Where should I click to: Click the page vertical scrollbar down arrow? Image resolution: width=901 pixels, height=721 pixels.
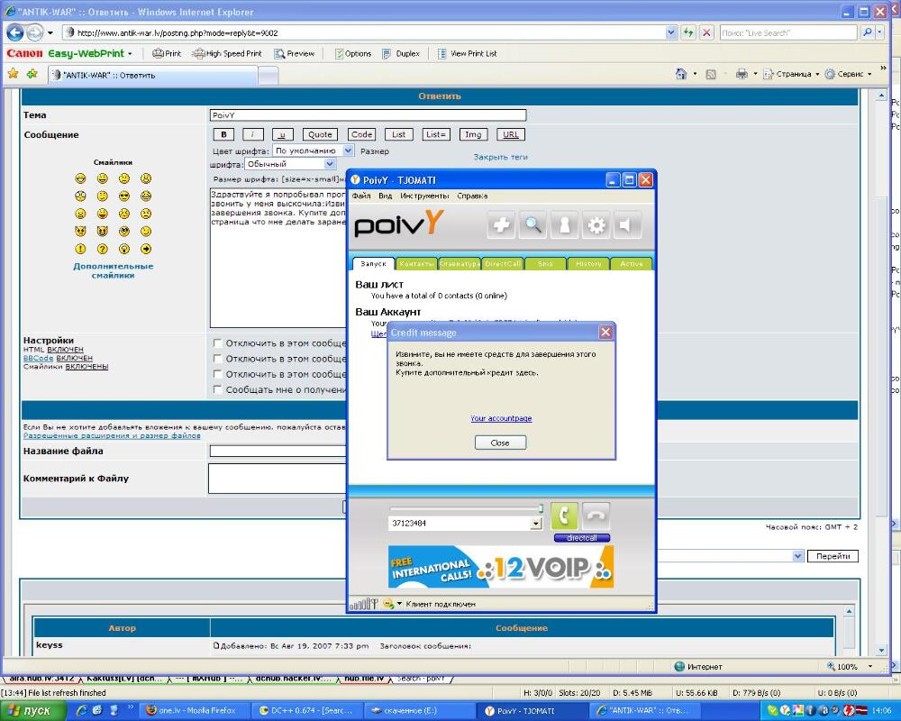[x=881, y=651]
